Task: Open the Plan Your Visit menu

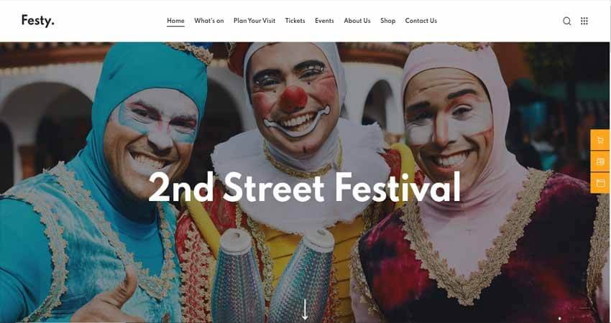Action: [x=254, y=21]
